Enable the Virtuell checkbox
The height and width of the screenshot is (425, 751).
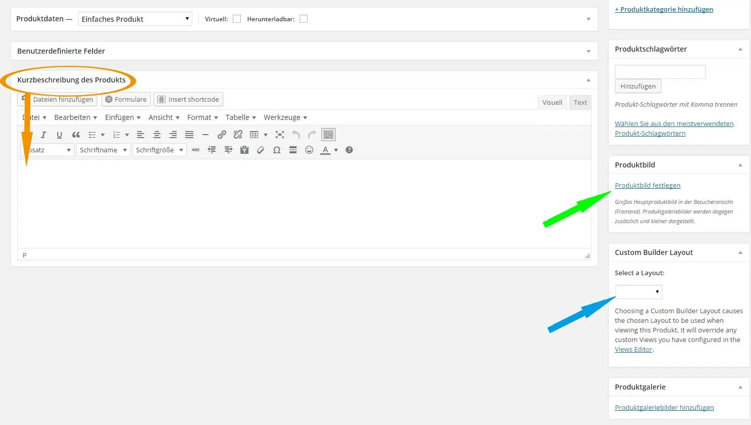pyautogui.click(x=236, y=18)
